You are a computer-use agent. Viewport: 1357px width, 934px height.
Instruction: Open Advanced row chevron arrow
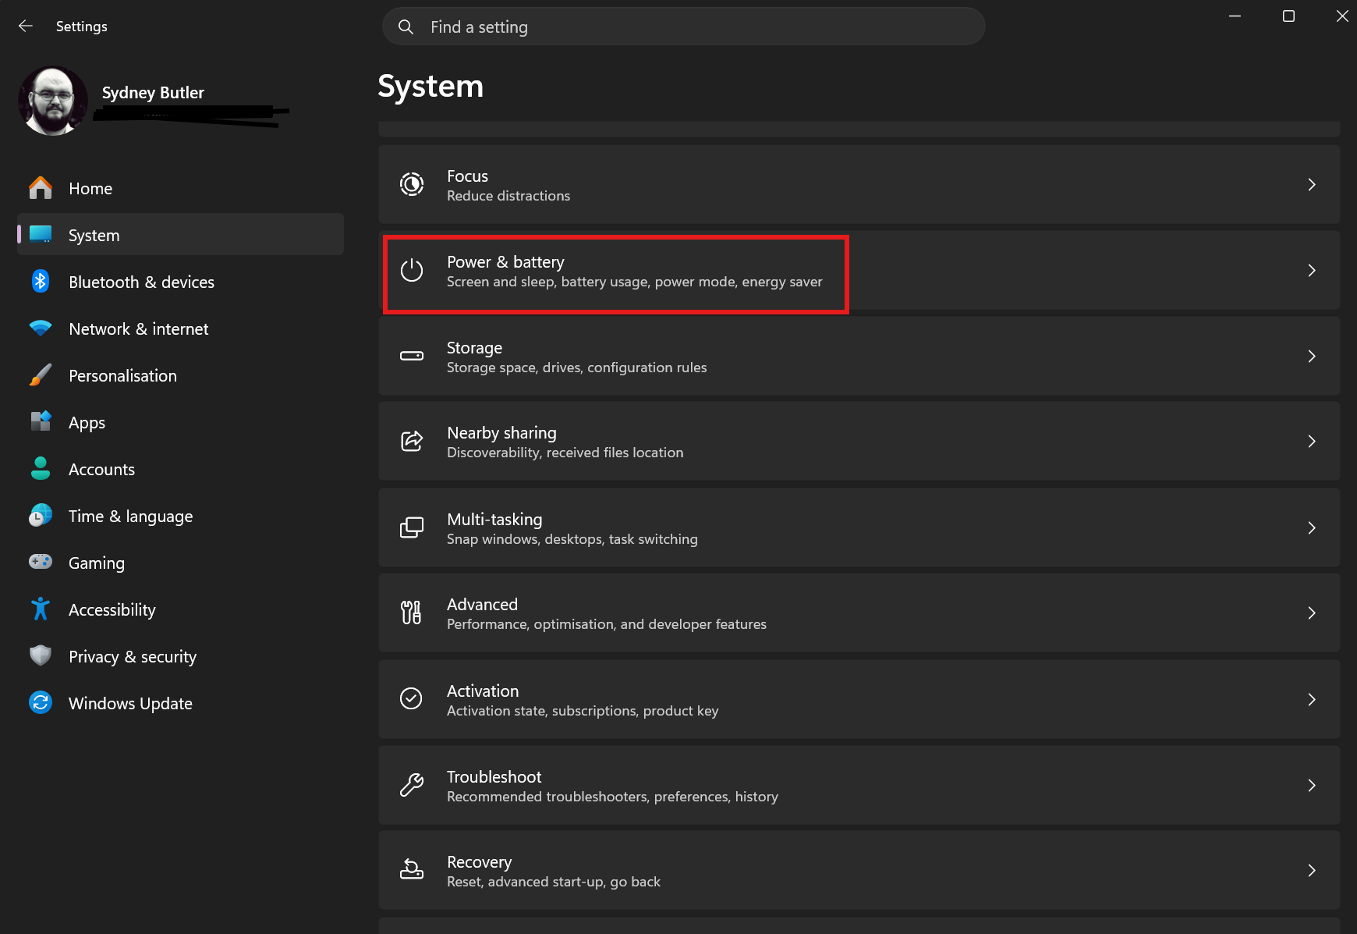click(x=1312, y=613)
